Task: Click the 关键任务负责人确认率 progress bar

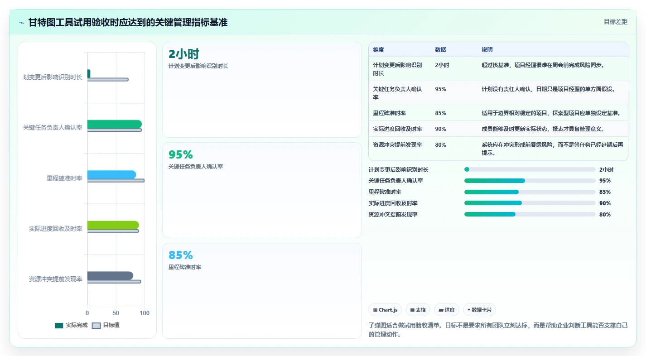Action: coord(530,181)
